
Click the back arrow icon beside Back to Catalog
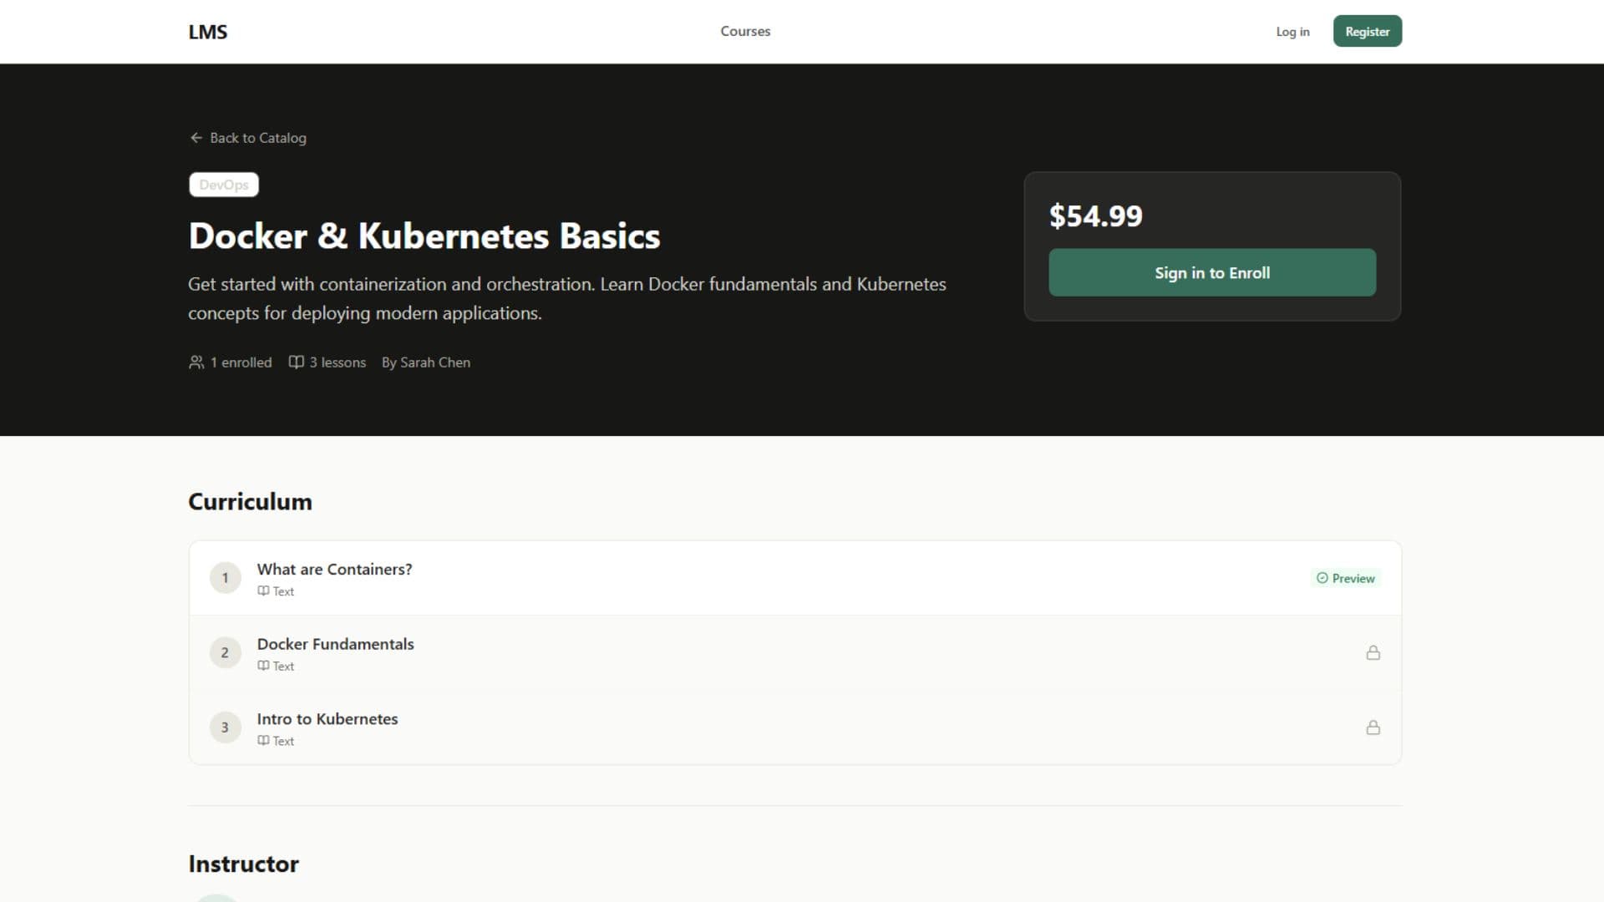coord(196,138)
